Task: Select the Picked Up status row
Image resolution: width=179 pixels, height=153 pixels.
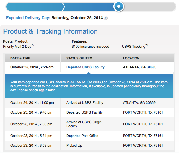Action: click(89, 146)
